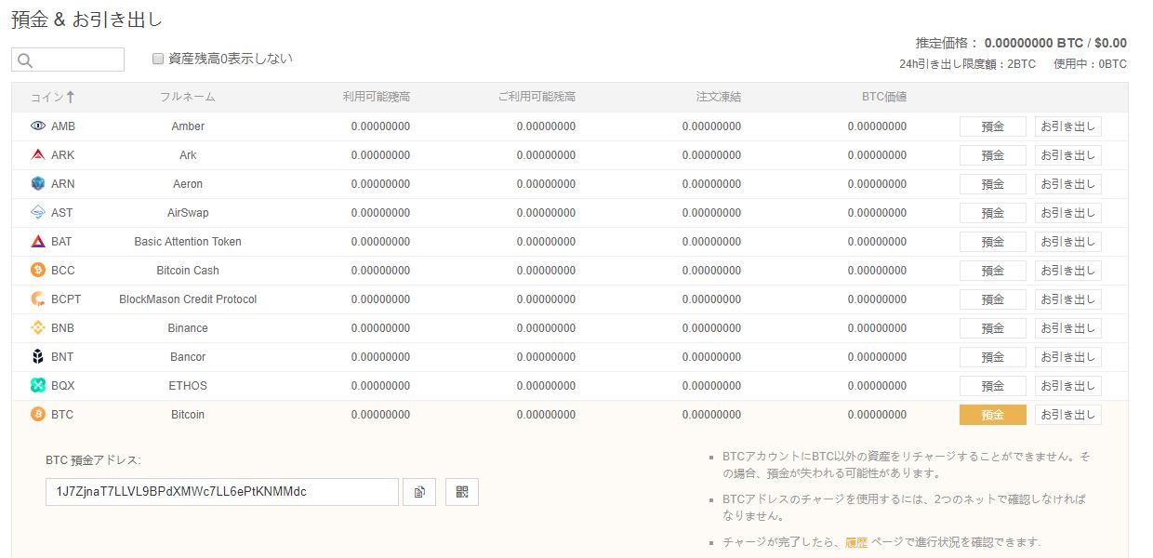Copy the BTC deposit address
The image size is (1153, 558).
coord(419,492)
